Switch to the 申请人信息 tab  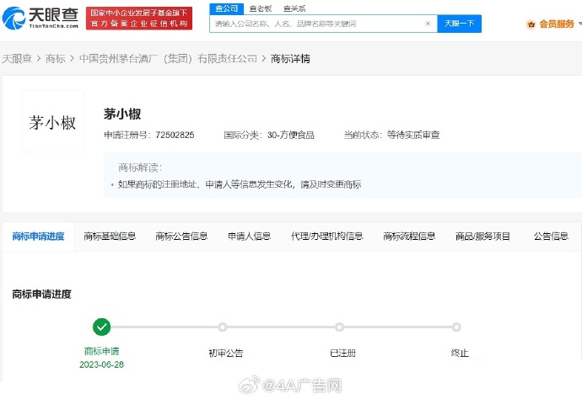pyautogui.click(x=249, y=237)
